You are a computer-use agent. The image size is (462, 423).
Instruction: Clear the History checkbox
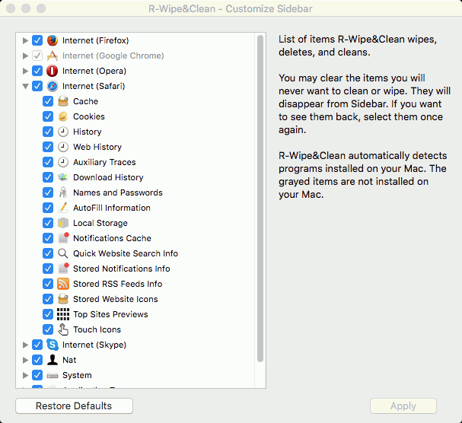click(48, 132)
